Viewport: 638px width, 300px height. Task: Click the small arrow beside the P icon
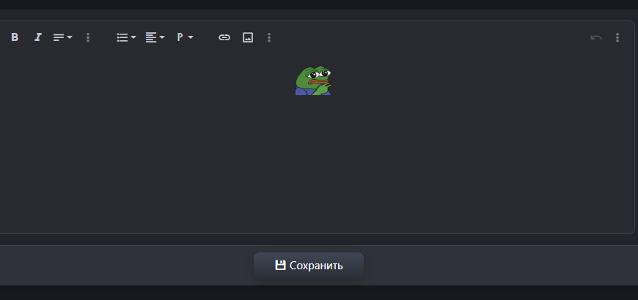tap(191, 37)
